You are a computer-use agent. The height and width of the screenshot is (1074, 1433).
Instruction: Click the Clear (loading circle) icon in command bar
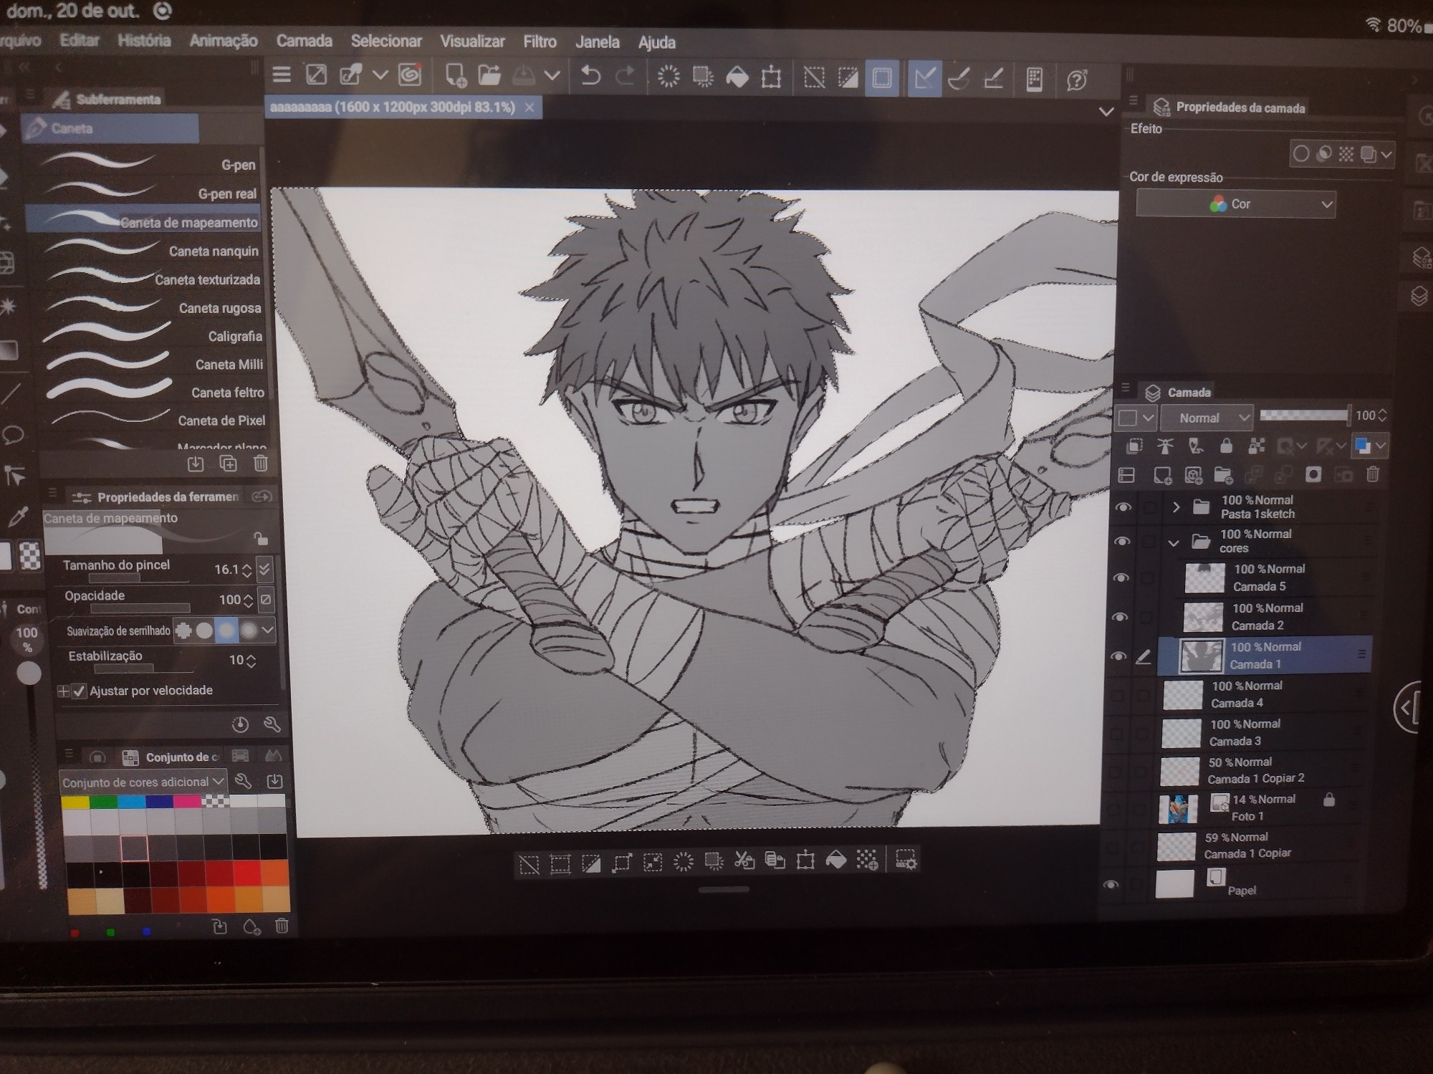point(668,77)
